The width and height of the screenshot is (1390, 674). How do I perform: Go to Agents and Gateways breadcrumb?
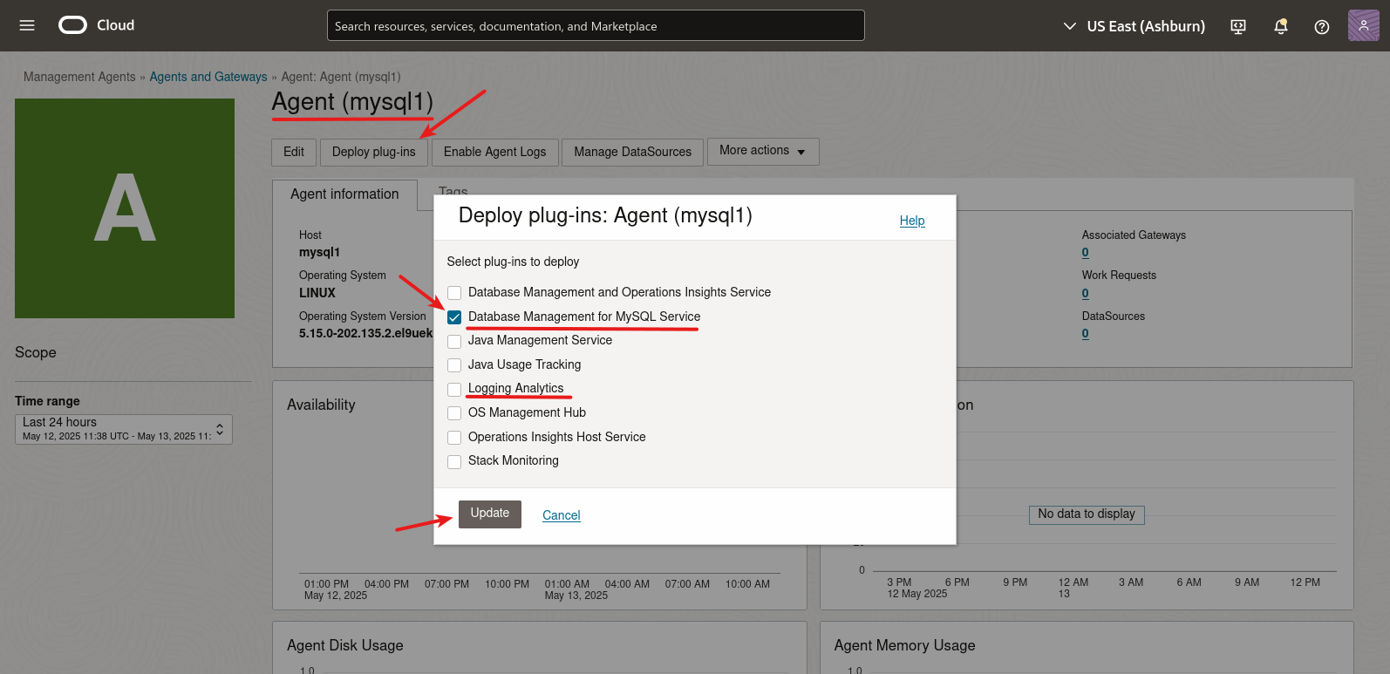208,77
